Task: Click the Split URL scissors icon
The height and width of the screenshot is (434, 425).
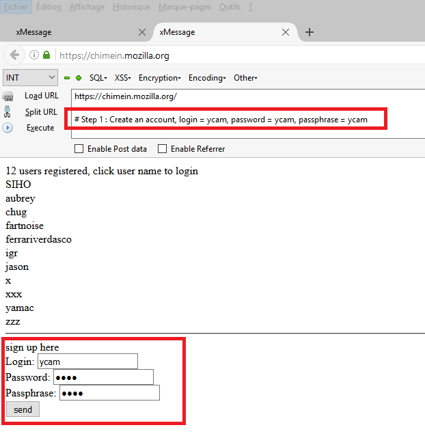Action: pos(8,112)
